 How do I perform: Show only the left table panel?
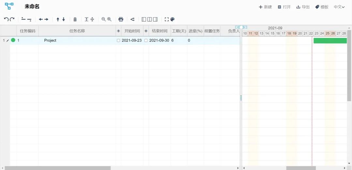click(144, 19)
